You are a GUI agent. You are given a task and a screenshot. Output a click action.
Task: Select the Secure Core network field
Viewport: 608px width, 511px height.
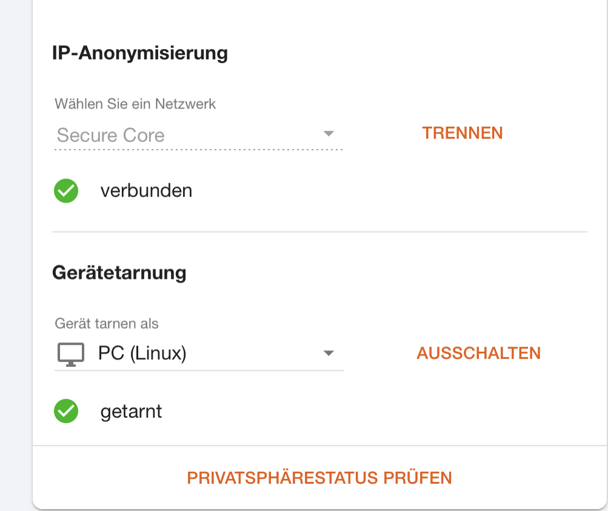pyautogui.click(x=199, y=135)
